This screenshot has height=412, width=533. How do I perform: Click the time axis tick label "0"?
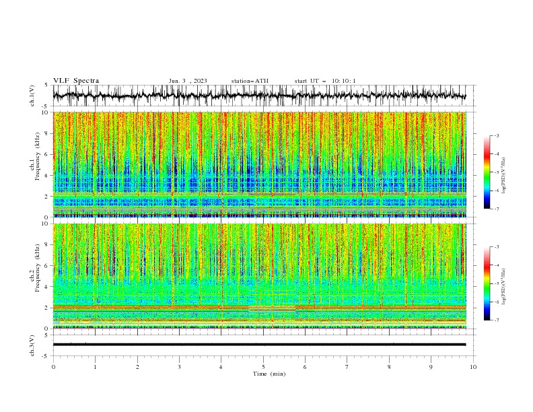coord(53,367)
